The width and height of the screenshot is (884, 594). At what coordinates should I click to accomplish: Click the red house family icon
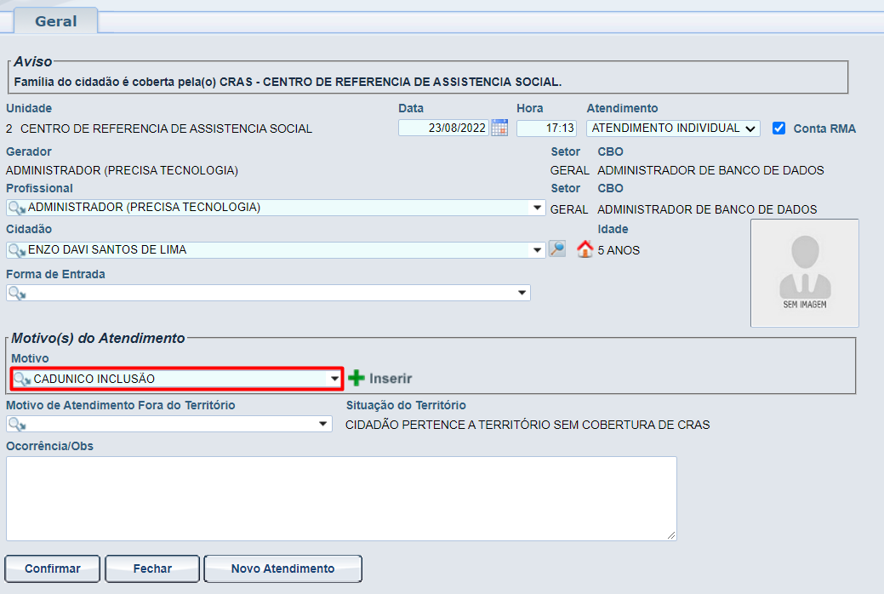585,249
